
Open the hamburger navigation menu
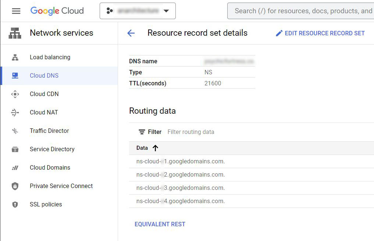[x=16, y=11]
